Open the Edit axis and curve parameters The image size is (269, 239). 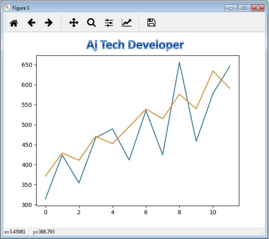click(126, 23)
